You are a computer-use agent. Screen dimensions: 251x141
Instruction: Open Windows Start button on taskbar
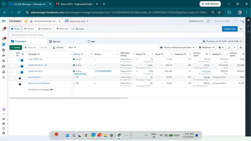pos(67,135)
